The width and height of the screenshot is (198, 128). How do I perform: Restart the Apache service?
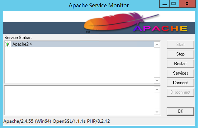point(180,63)
